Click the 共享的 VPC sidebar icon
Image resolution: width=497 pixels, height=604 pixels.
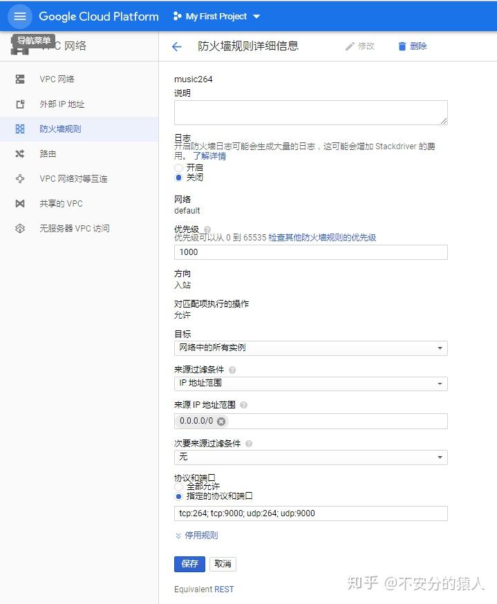click(20, 203)
